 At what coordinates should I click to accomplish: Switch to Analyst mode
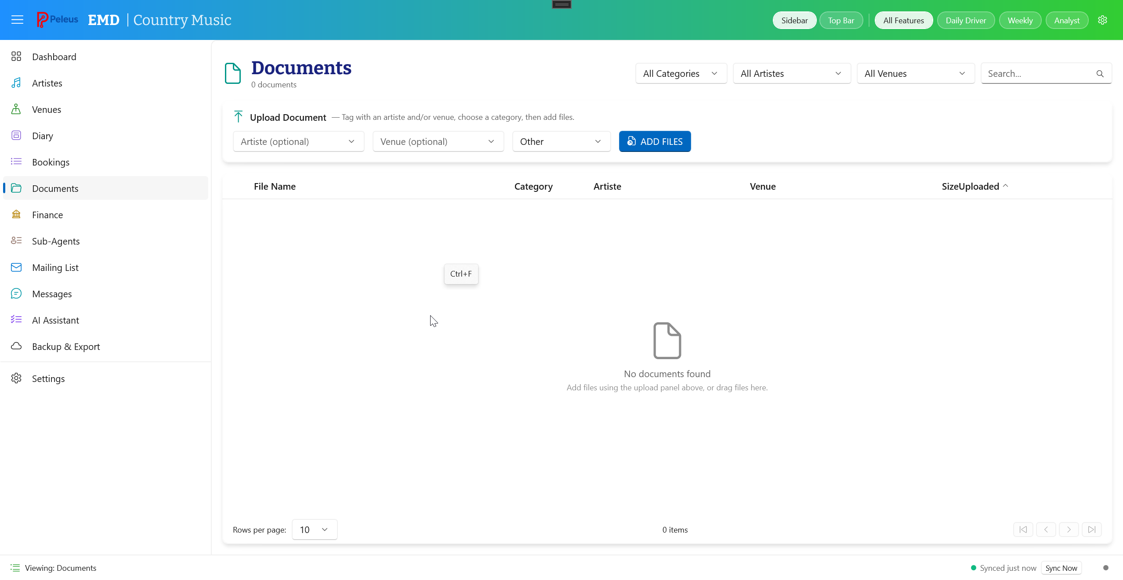(1066, 20)
